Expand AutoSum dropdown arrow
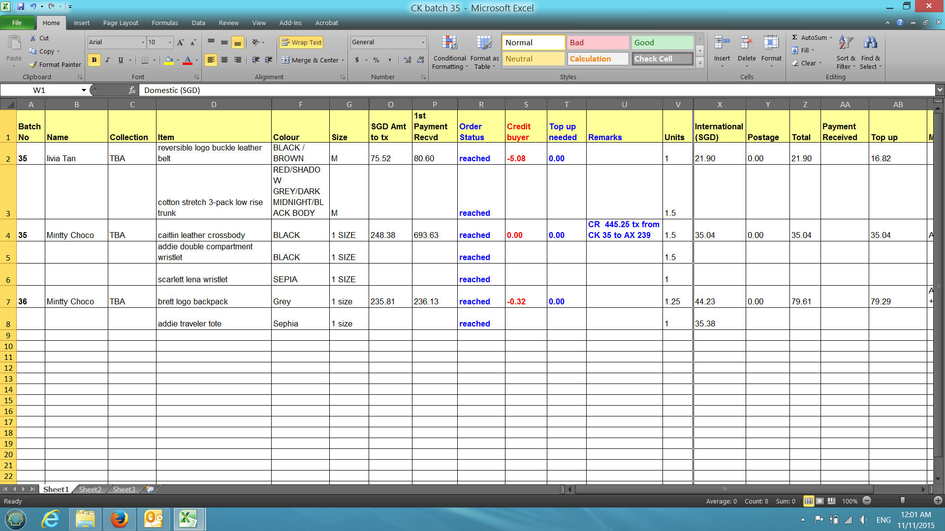Viewport: 945px width, 531px height. click(x=831, y=37)
